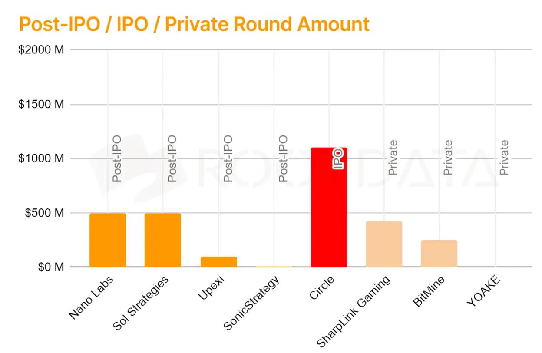Select the SharpLink Gaming peach bar
The width and height of the screenshot is (542, 353).
click(384, 244)
